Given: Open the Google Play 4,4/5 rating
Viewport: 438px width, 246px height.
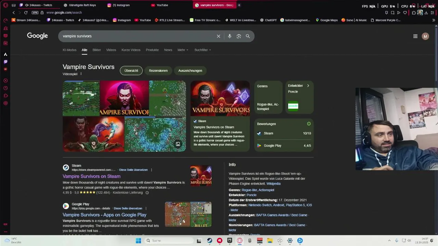Looking at the screenshot, I should point(284,146).
